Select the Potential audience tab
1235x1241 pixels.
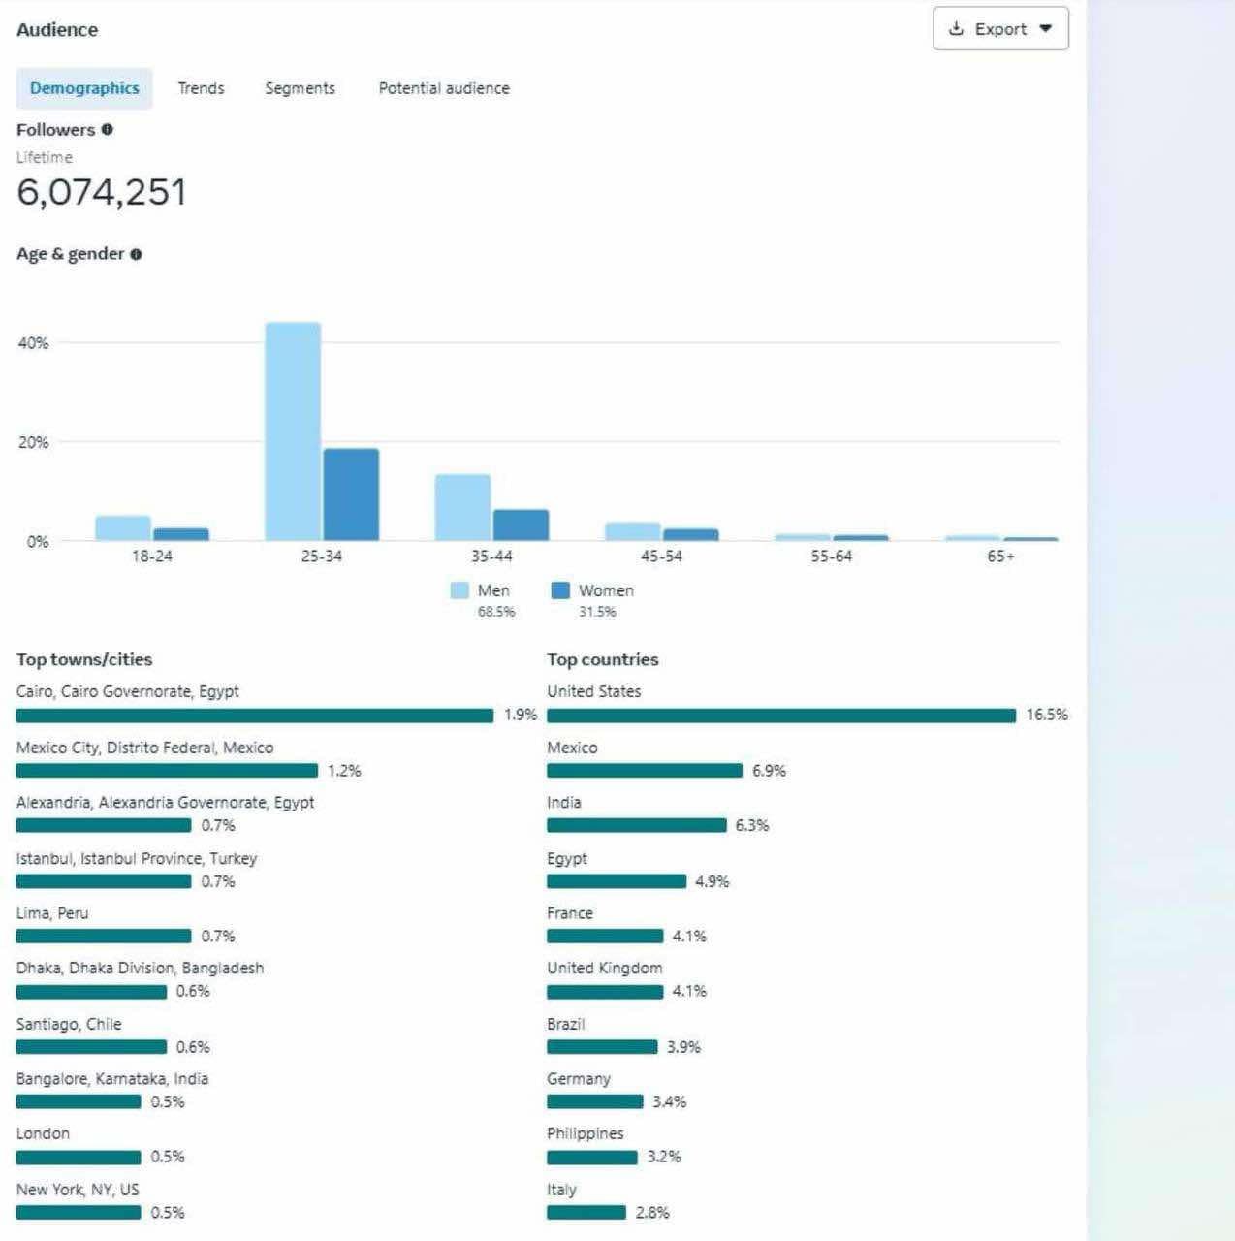point(444,88)
